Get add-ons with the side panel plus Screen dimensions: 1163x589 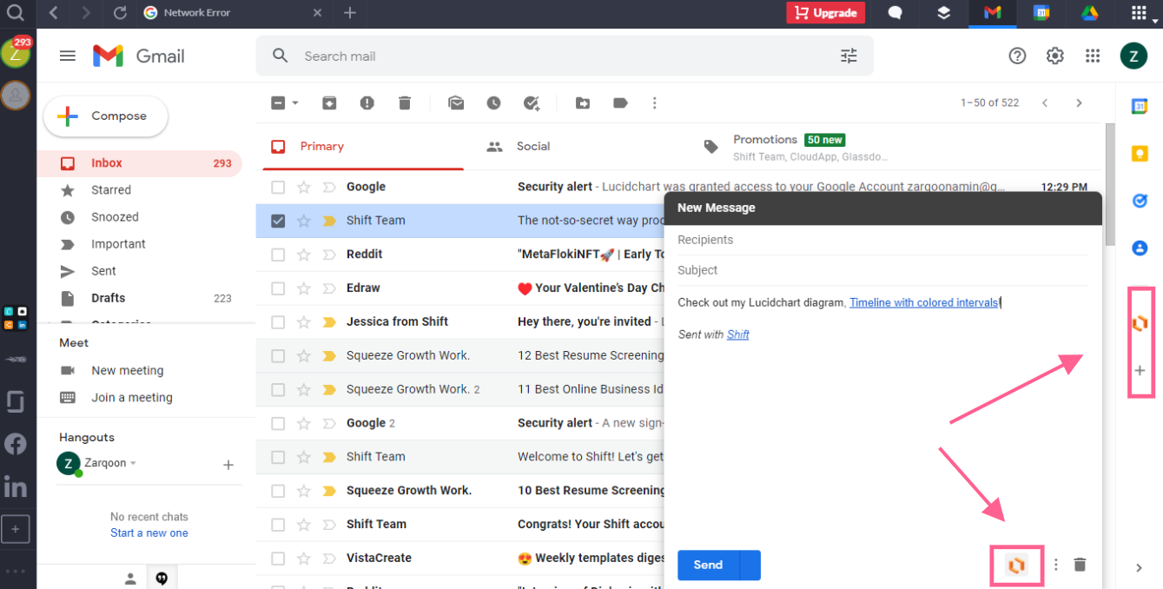[1140, 370]
